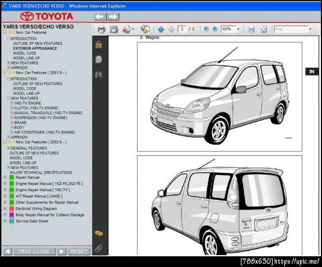The height and width of the screenshot is (267, 322).
Task: Click the collaborate globe icon in toolbar
Action: tap(145, 29)
